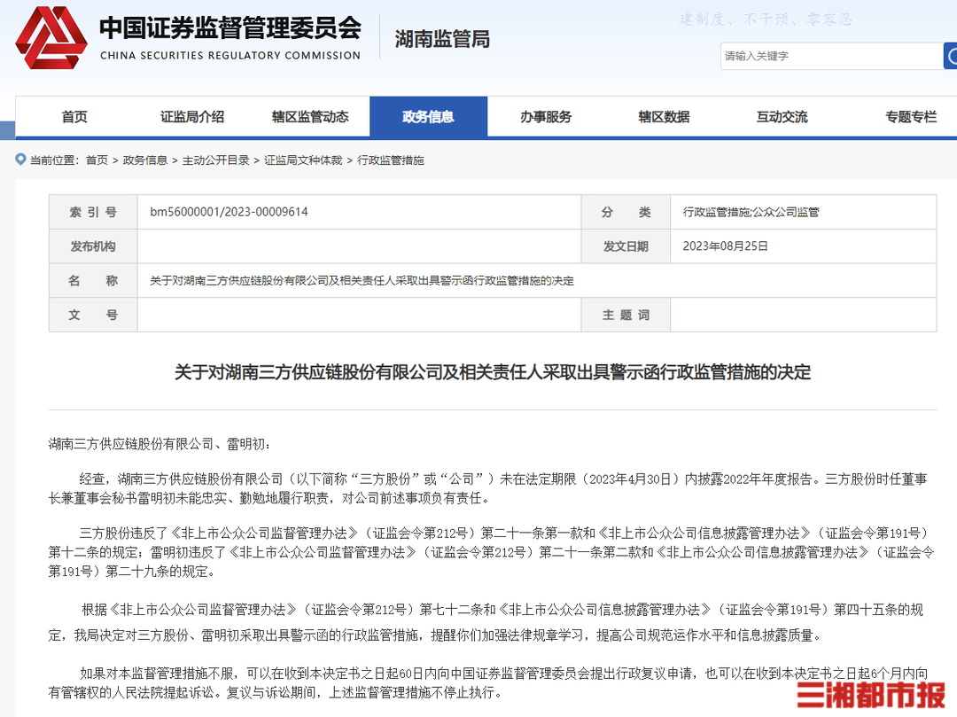Screen dimensions: 957x717
Task: Open the 辖区数据 menu
Action: 664,117
